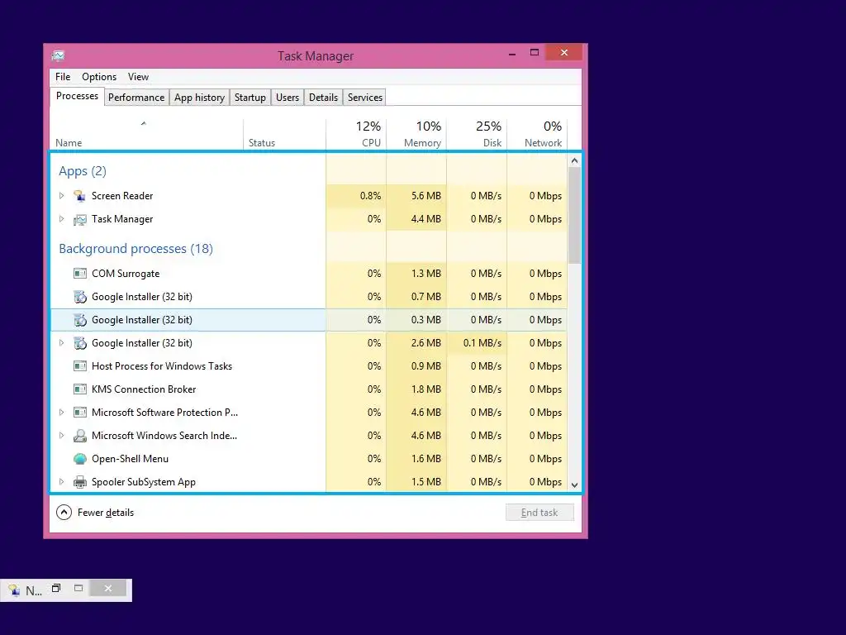Click the 0.8% CPU value
The image size is (846, 635).
coord(370,195)
